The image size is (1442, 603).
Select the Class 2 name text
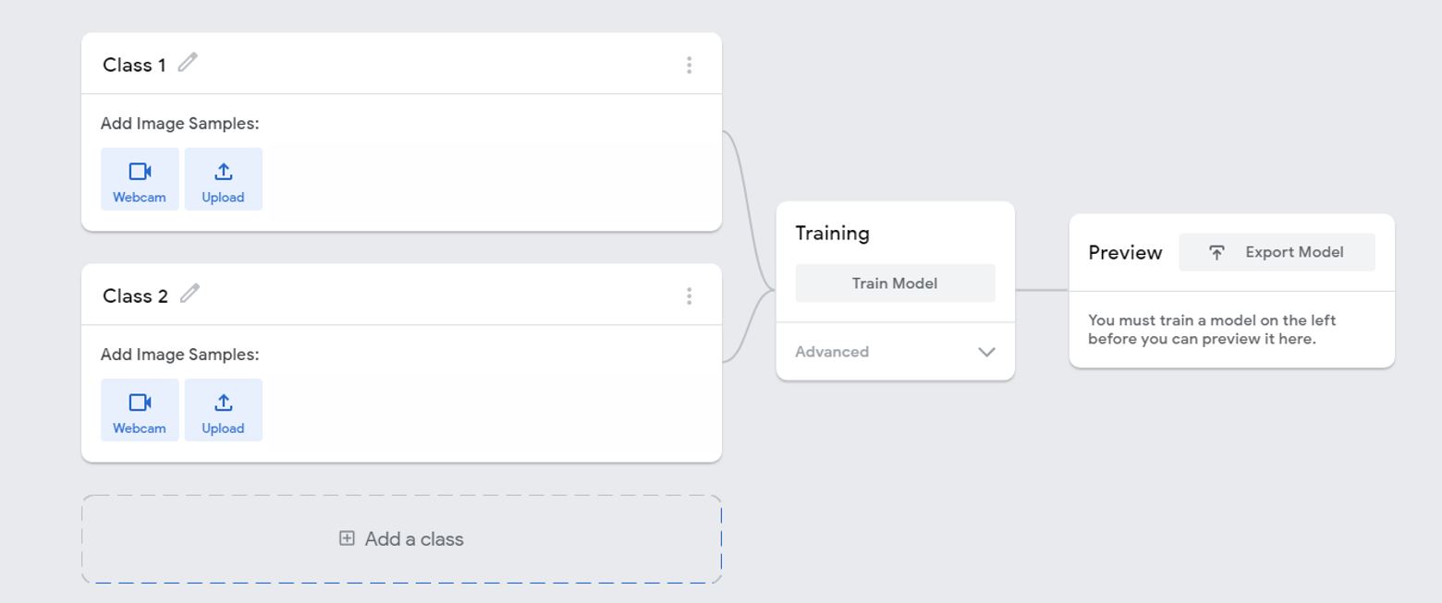pyautogui.click(x=135, y=295)
